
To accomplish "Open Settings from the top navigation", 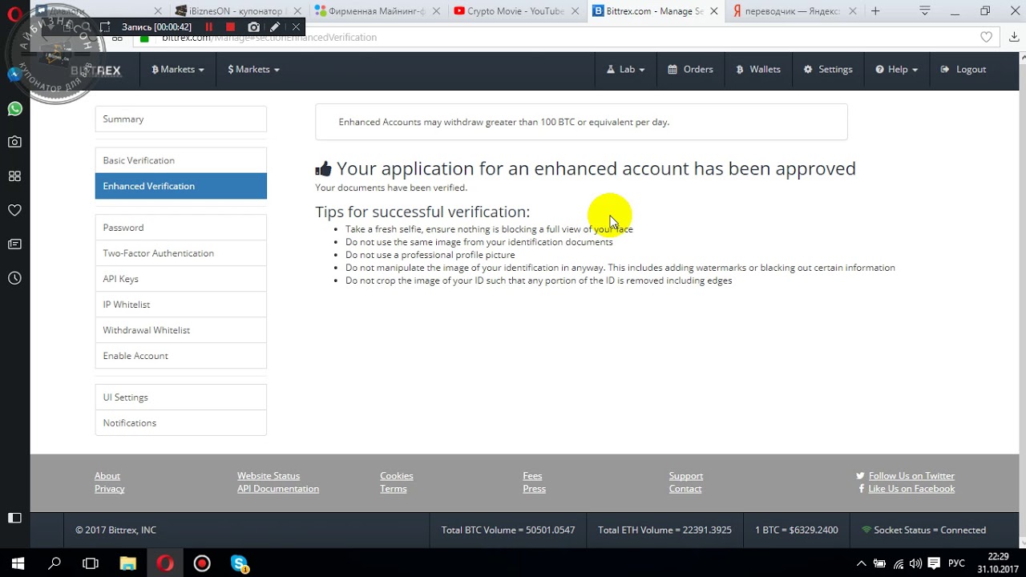I will [828, 70].
